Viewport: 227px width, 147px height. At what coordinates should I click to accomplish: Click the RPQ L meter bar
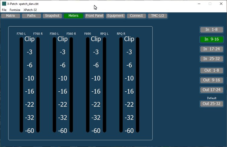(x=104, y=85)
